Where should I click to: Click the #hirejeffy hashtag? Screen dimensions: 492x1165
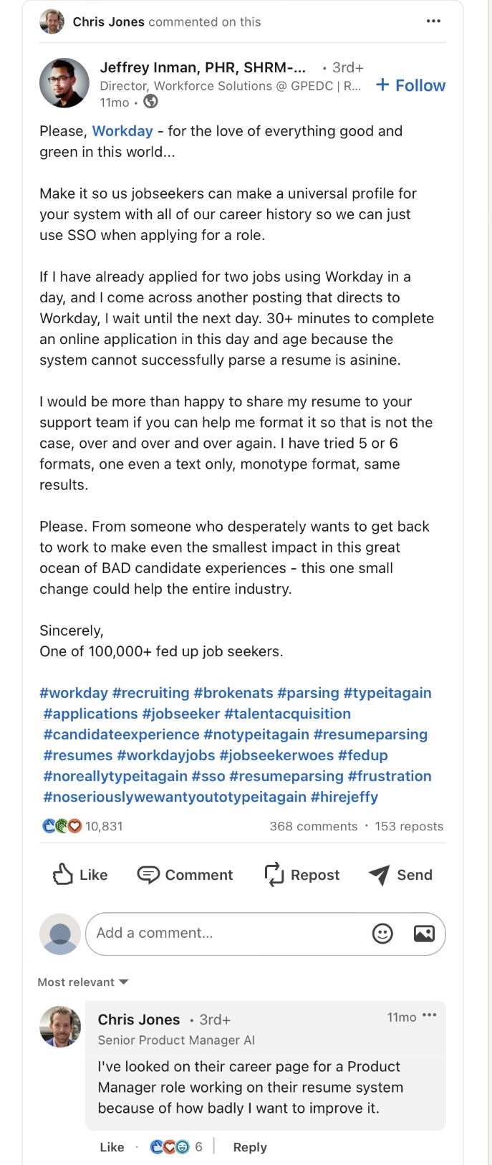pyautogui.click(x=344, y=797)
